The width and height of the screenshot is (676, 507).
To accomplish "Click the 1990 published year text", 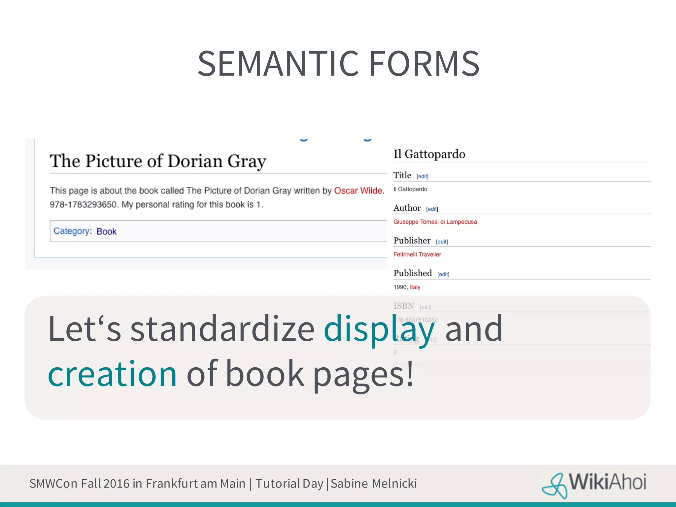I will pos(400,287).
